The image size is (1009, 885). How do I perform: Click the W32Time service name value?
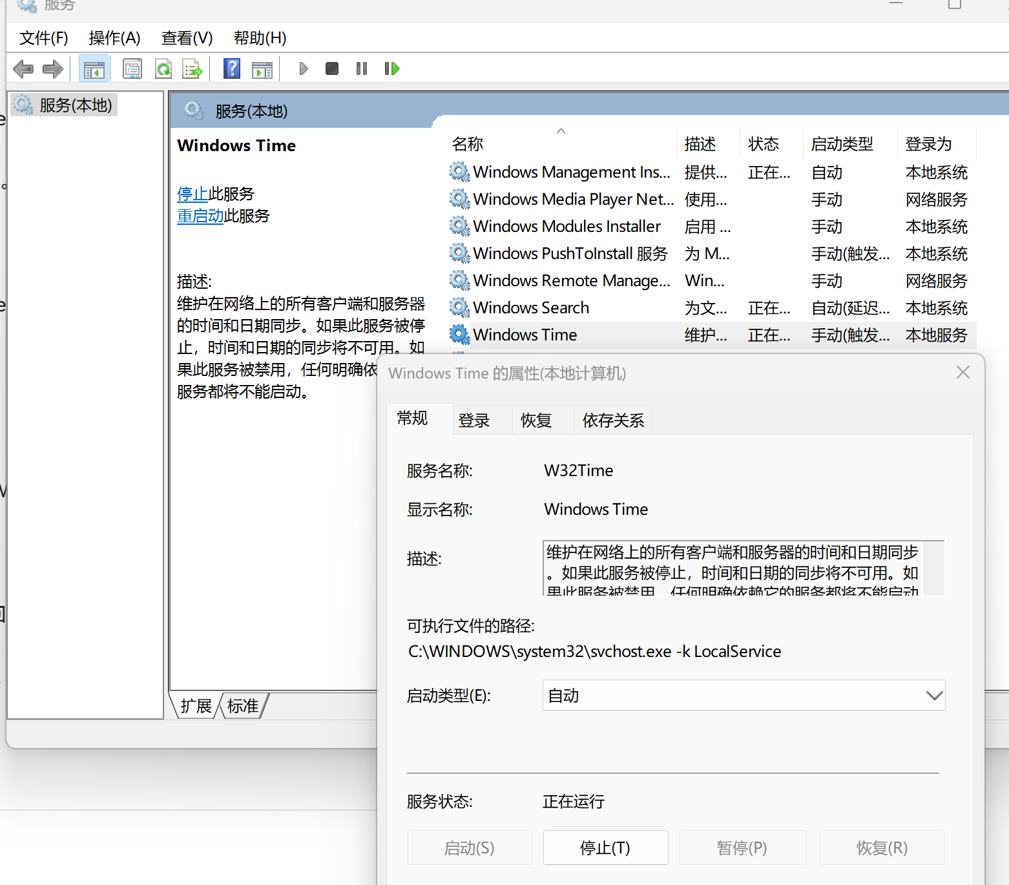point(579,470)
